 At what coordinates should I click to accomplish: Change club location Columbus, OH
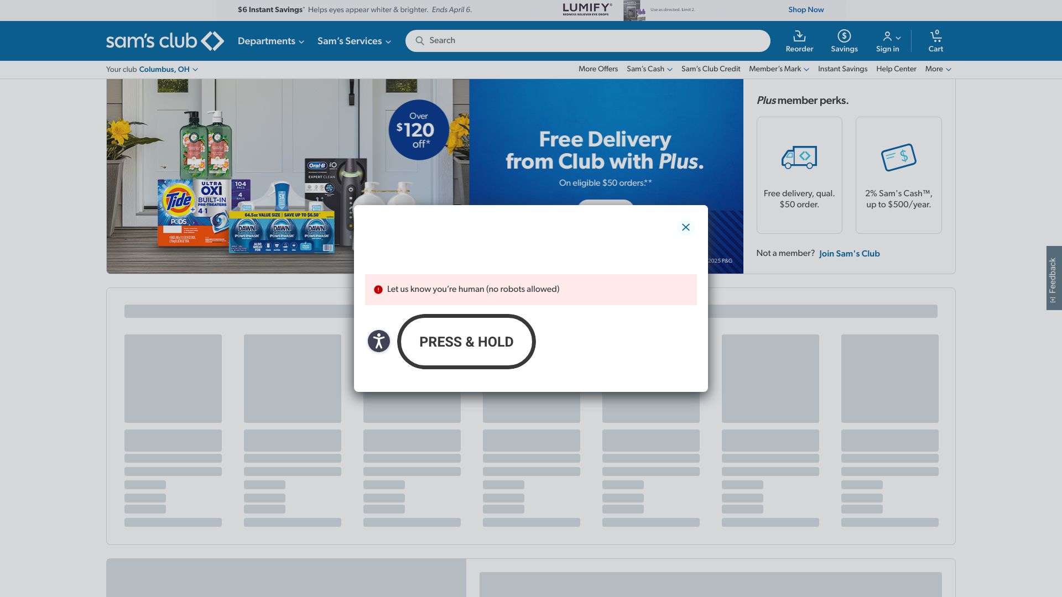[168, 69]
